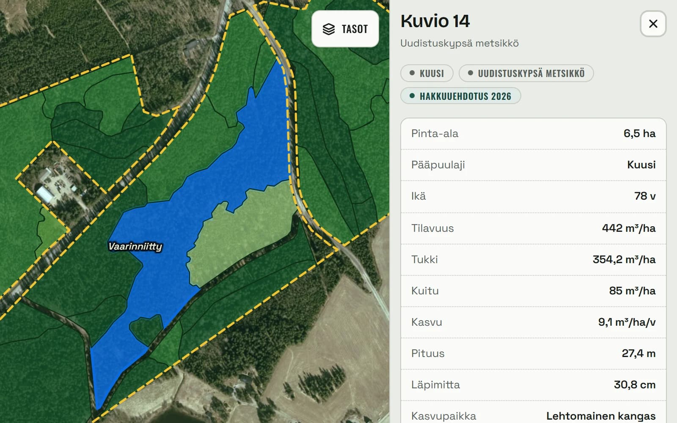Viewport: 677px width, 423px height.
Task: Click the 27,4 m height value
Action: pyautogui.click(x=638, y=354)
